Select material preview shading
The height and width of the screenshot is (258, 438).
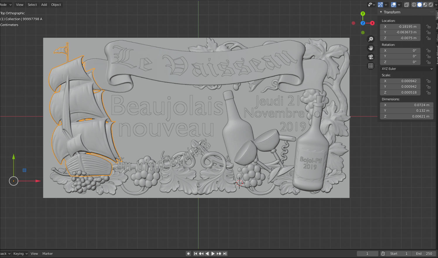click(x=425, y=5)
